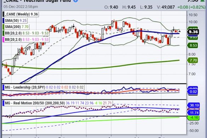Click the +0.08 (+0.82%) change value
This screenshot has width=207, height=138.
191,7
